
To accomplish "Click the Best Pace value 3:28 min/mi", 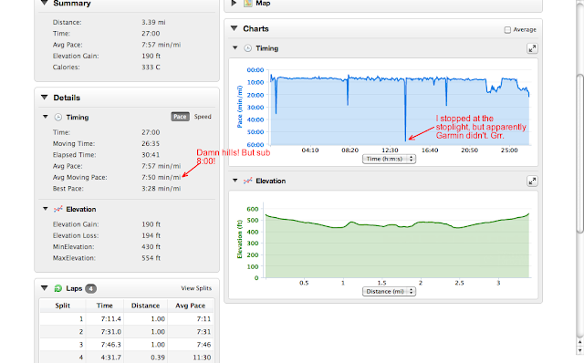I will 161,189.
